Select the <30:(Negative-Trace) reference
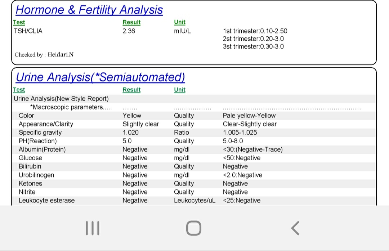The width and height of the screenshot is (389, 251). pos(253,149)
